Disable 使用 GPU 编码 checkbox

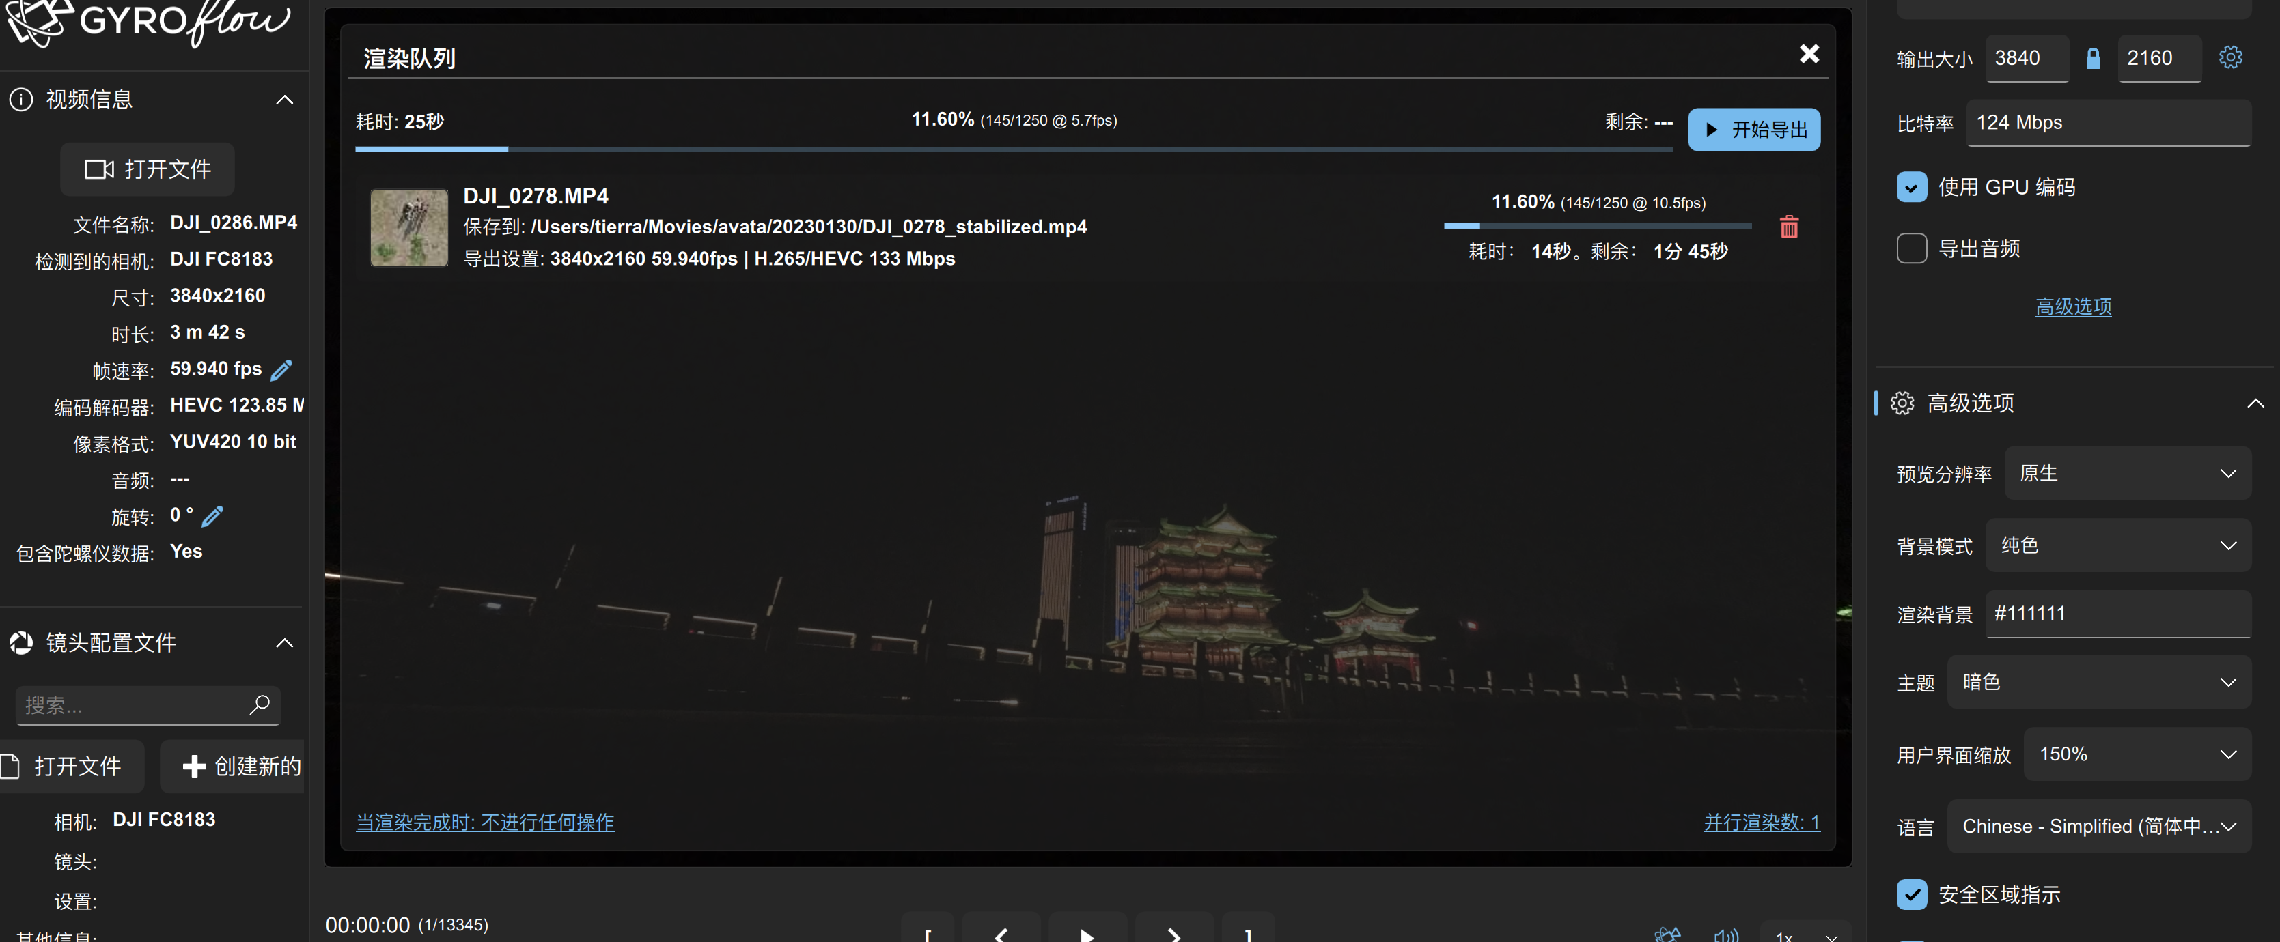point(1912,186)
